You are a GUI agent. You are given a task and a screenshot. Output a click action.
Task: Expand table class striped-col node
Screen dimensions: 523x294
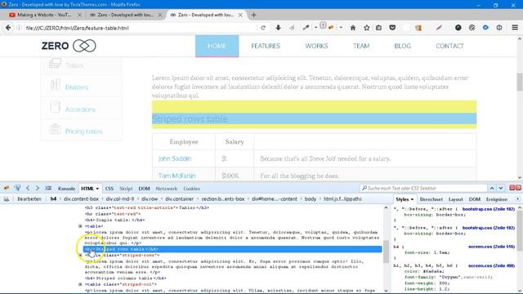coord(80,284)
